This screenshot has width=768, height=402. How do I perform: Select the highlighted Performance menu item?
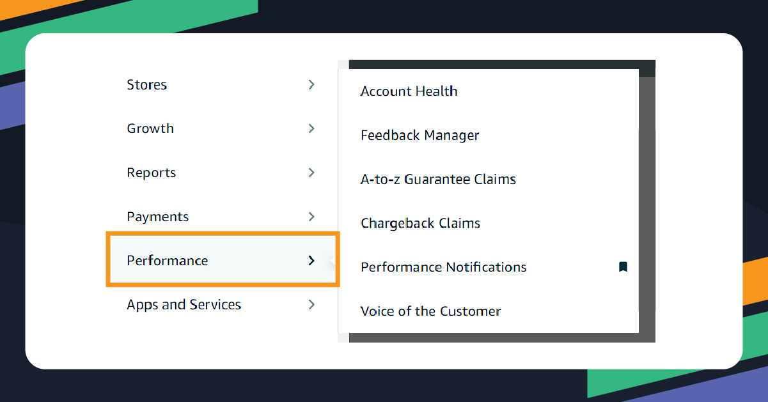point(167,261)
